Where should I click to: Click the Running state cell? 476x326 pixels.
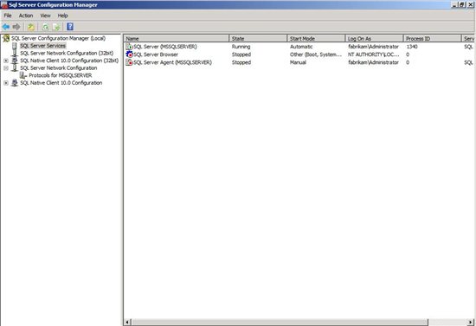click(241, 47)
